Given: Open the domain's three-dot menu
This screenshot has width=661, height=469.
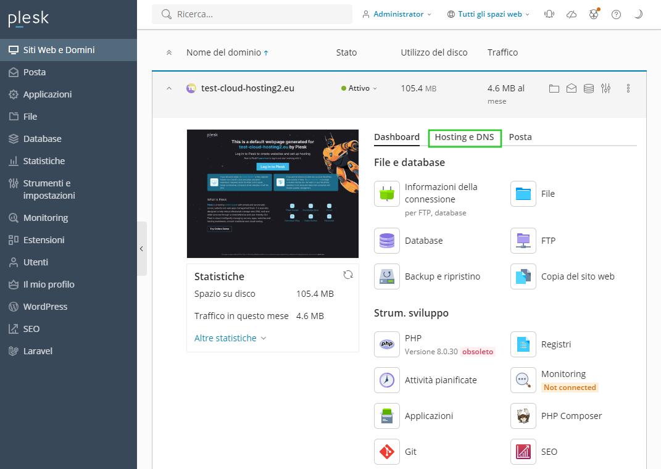Looking at the screenshot, I should click(x=628, y=88).
